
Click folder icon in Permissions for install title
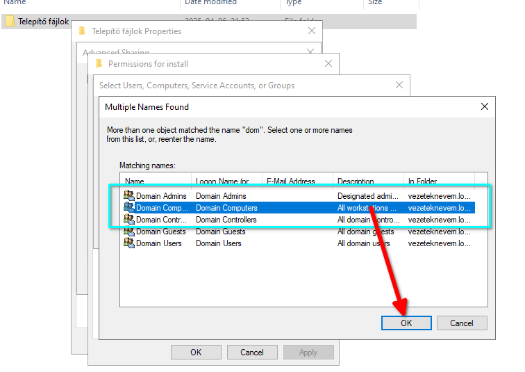(99, 64)
